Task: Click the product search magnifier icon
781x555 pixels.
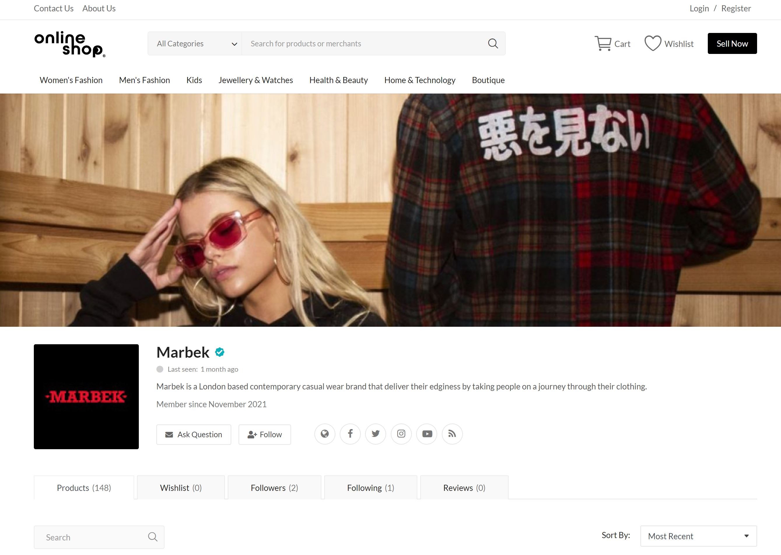Action: [153, 537]
